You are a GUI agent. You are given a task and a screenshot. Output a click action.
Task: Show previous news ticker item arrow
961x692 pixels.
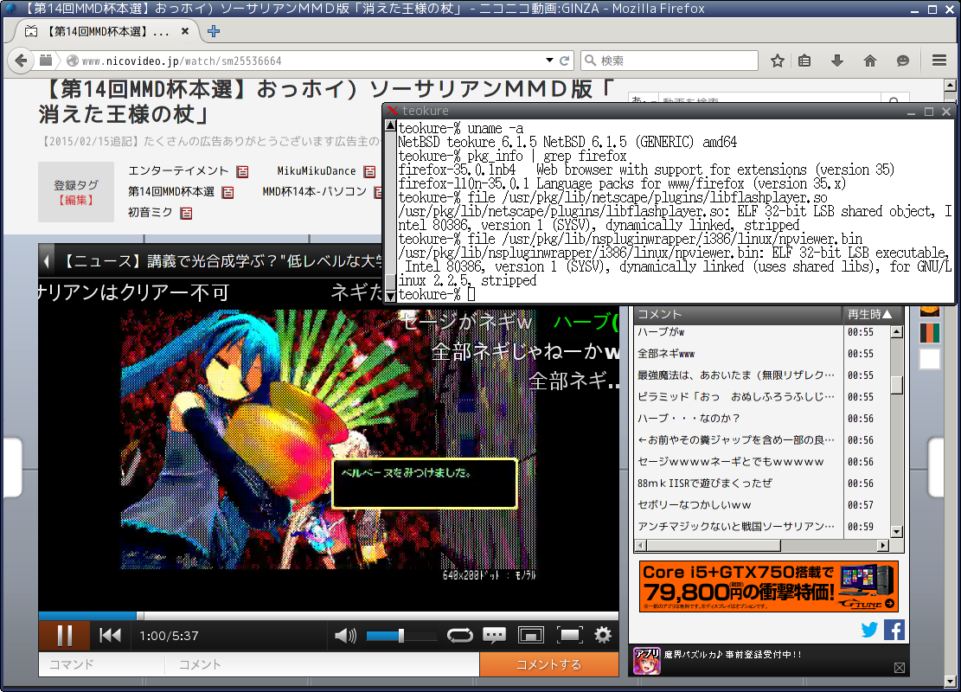47,262
